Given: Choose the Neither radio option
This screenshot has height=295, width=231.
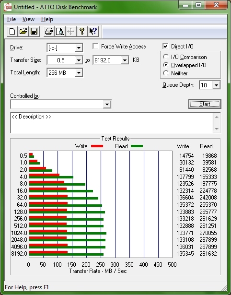Looking at the screenshot, I should [166, 73].
